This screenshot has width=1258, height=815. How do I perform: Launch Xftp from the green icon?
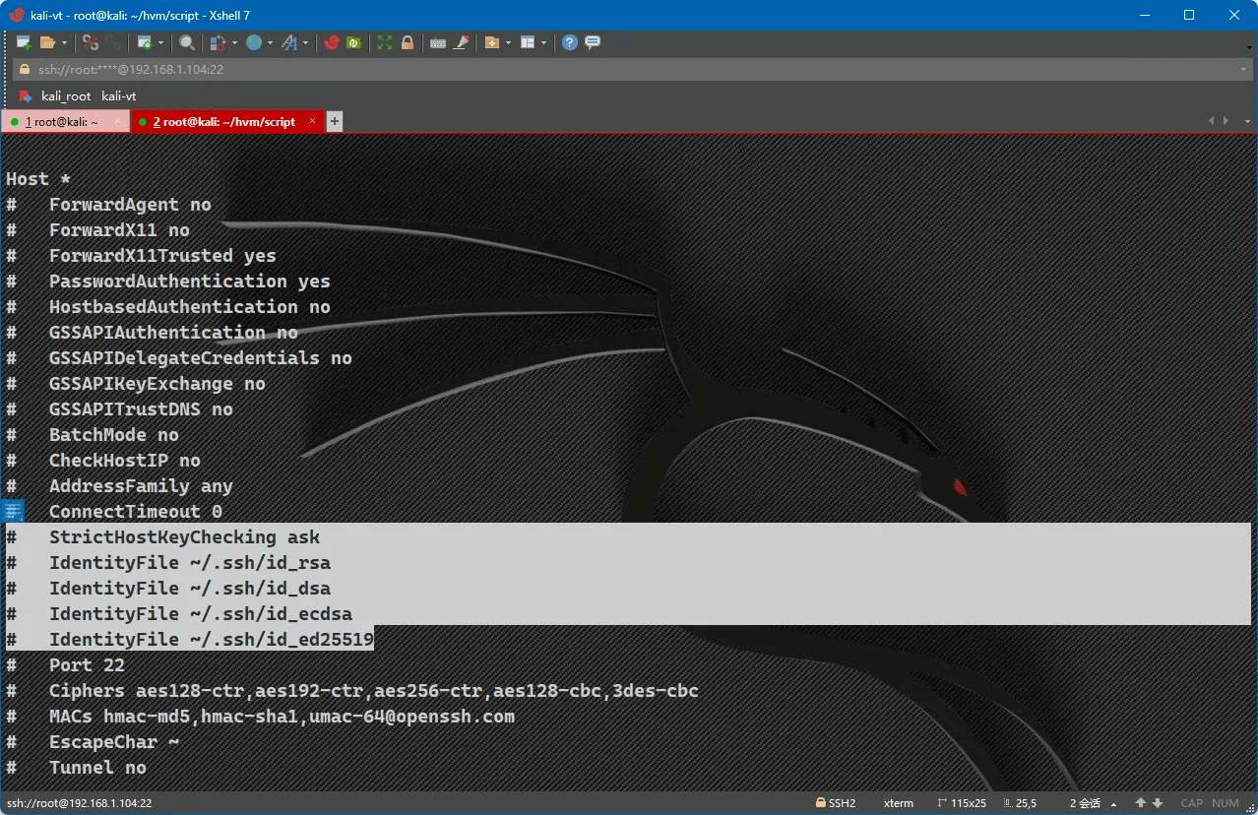pyautogui.click(x=353, y=42)
